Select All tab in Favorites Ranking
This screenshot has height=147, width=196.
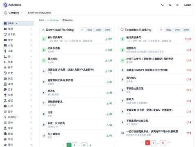point(161,30)
